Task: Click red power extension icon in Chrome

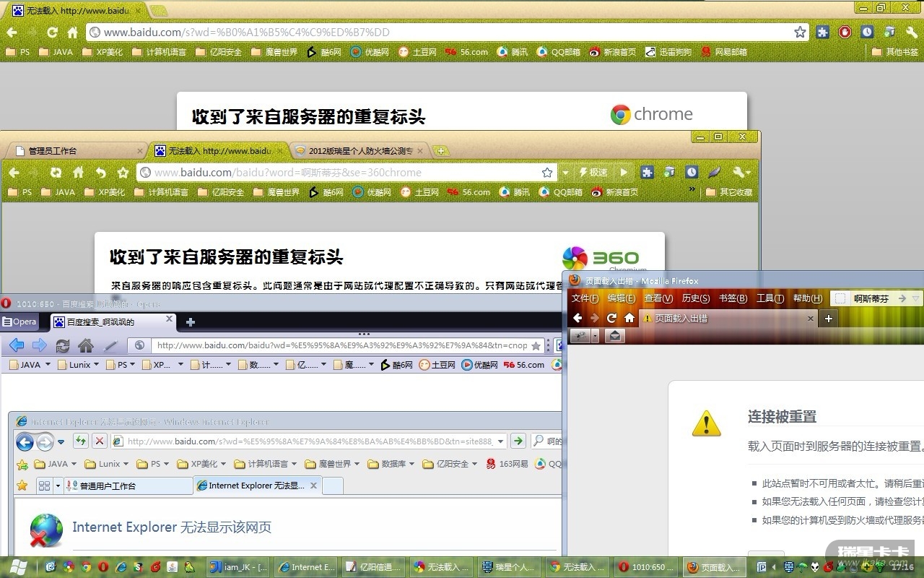Action: [x=845, y=33]
